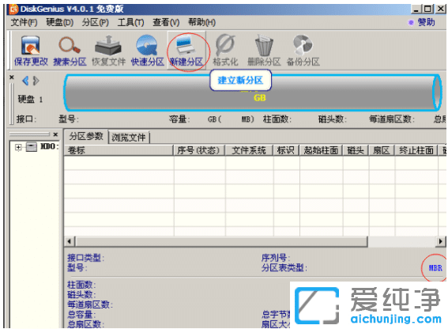448x329 pixels.
Task: Click the 每道扇区数 label in the details panel
Action: click(90, 304)
